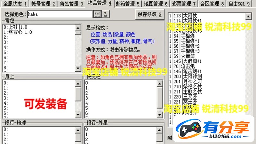Switch to the 帐号管理 2 tab

[x=43, y=4]
